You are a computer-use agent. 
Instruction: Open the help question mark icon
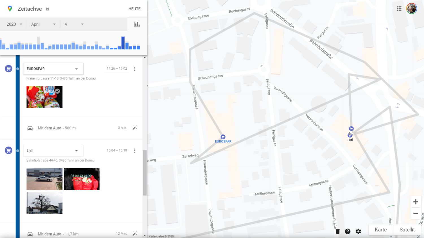tap(348, 232)
